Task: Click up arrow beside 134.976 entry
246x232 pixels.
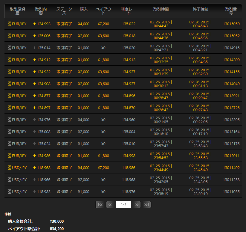Action: pos(34,120)
